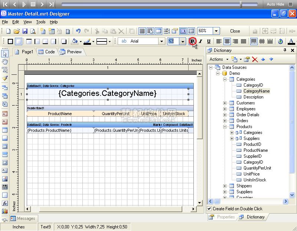Move the item up with the blue up arrow
This screenshot has height=231, width=297.
click(263, 59)
